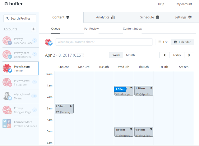Viewport: 199px width, 146px height.
Task: Click the Prowly Google+ avatar icon
Action: (7, 110)
